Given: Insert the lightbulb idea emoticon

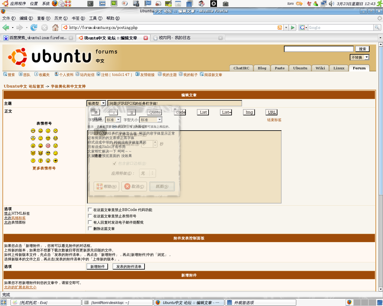Looking at the screenshot, I should (x=48, y=160).
